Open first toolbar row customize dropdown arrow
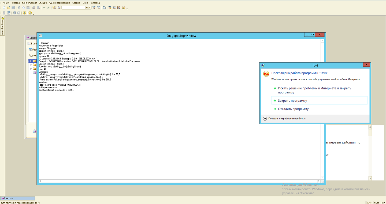The image size is (386, 204). point(127,9)
